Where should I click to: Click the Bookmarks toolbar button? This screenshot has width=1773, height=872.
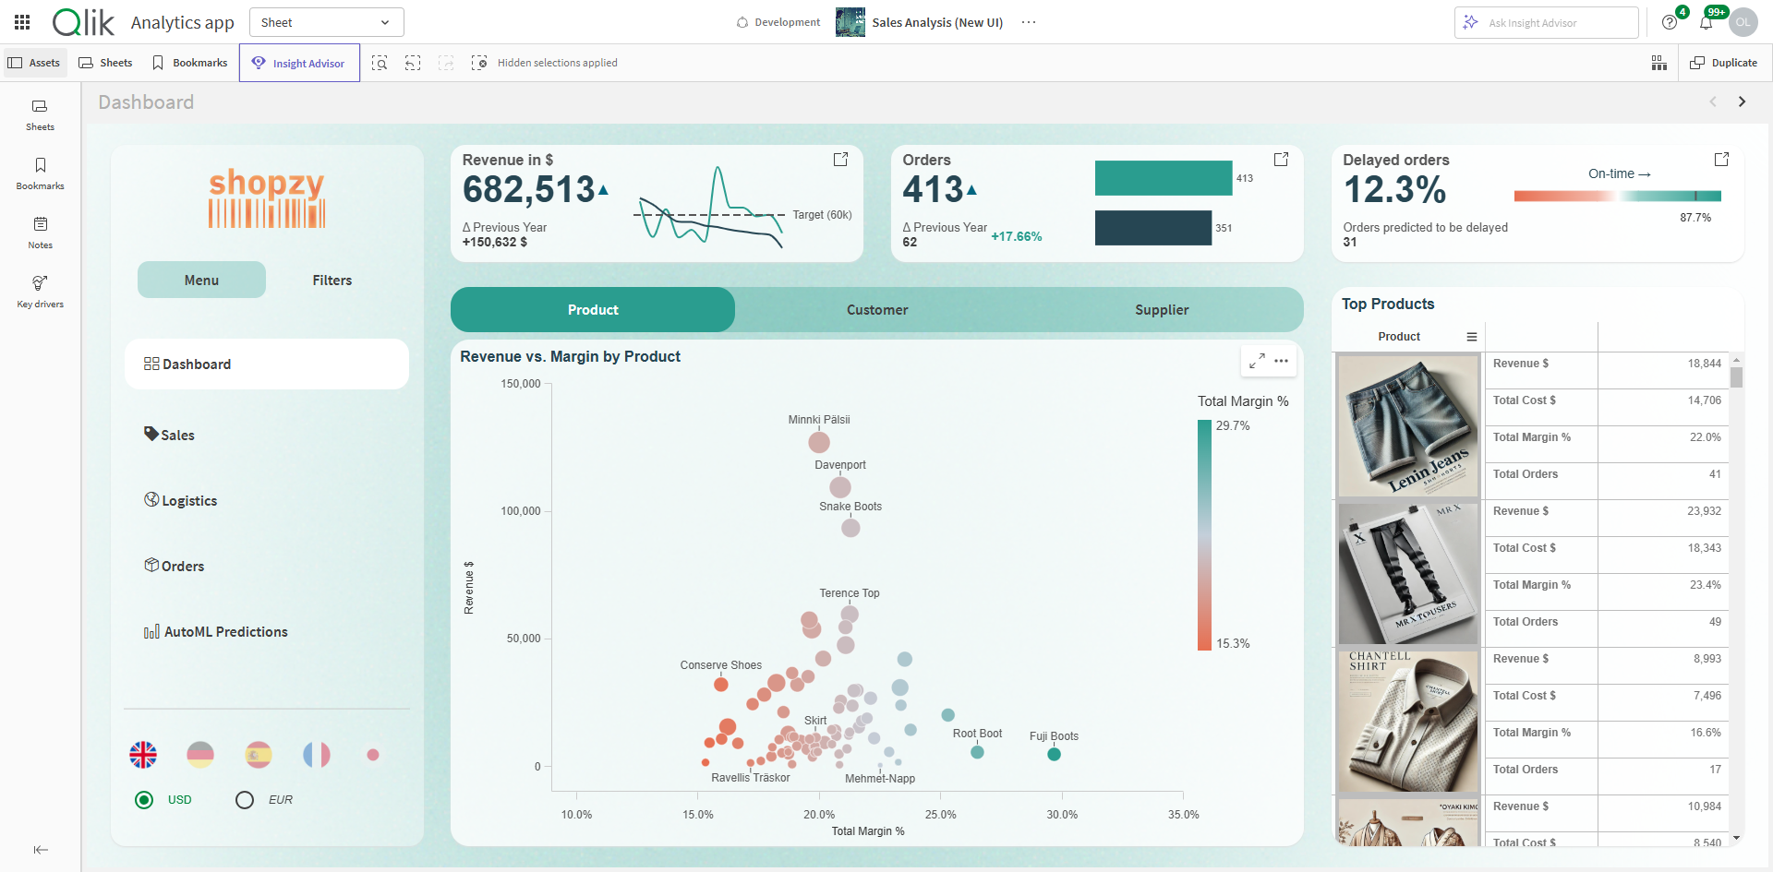(190, 63)
